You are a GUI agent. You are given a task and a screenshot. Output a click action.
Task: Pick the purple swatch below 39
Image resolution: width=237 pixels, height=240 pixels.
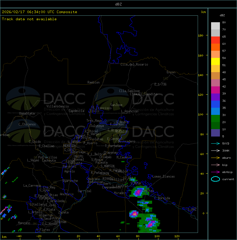point(215,97)
